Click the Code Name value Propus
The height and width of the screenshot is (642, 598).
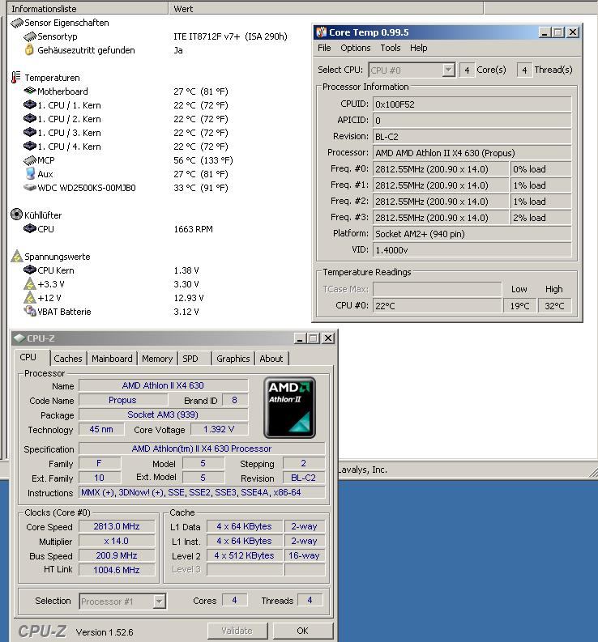pos(122,401)
